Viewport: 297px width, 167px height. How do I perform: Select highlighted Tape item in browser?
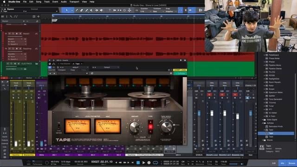click(276, 133)
